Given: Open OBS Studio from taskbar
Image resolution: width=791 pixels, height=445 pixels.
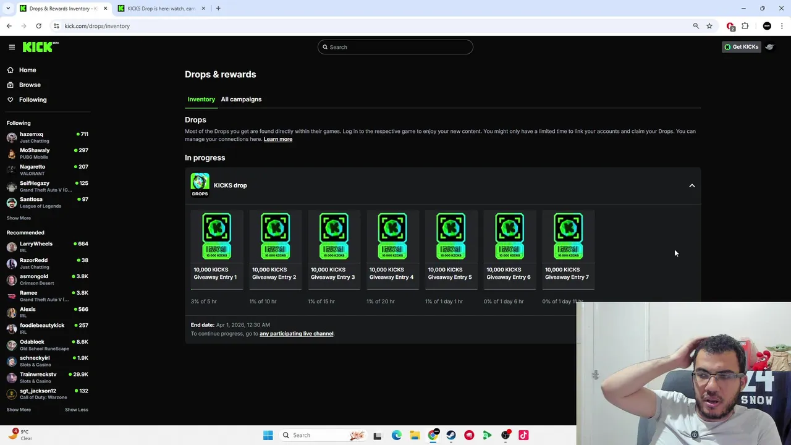Looking at the screenshot, I should (x=505, y=435).
